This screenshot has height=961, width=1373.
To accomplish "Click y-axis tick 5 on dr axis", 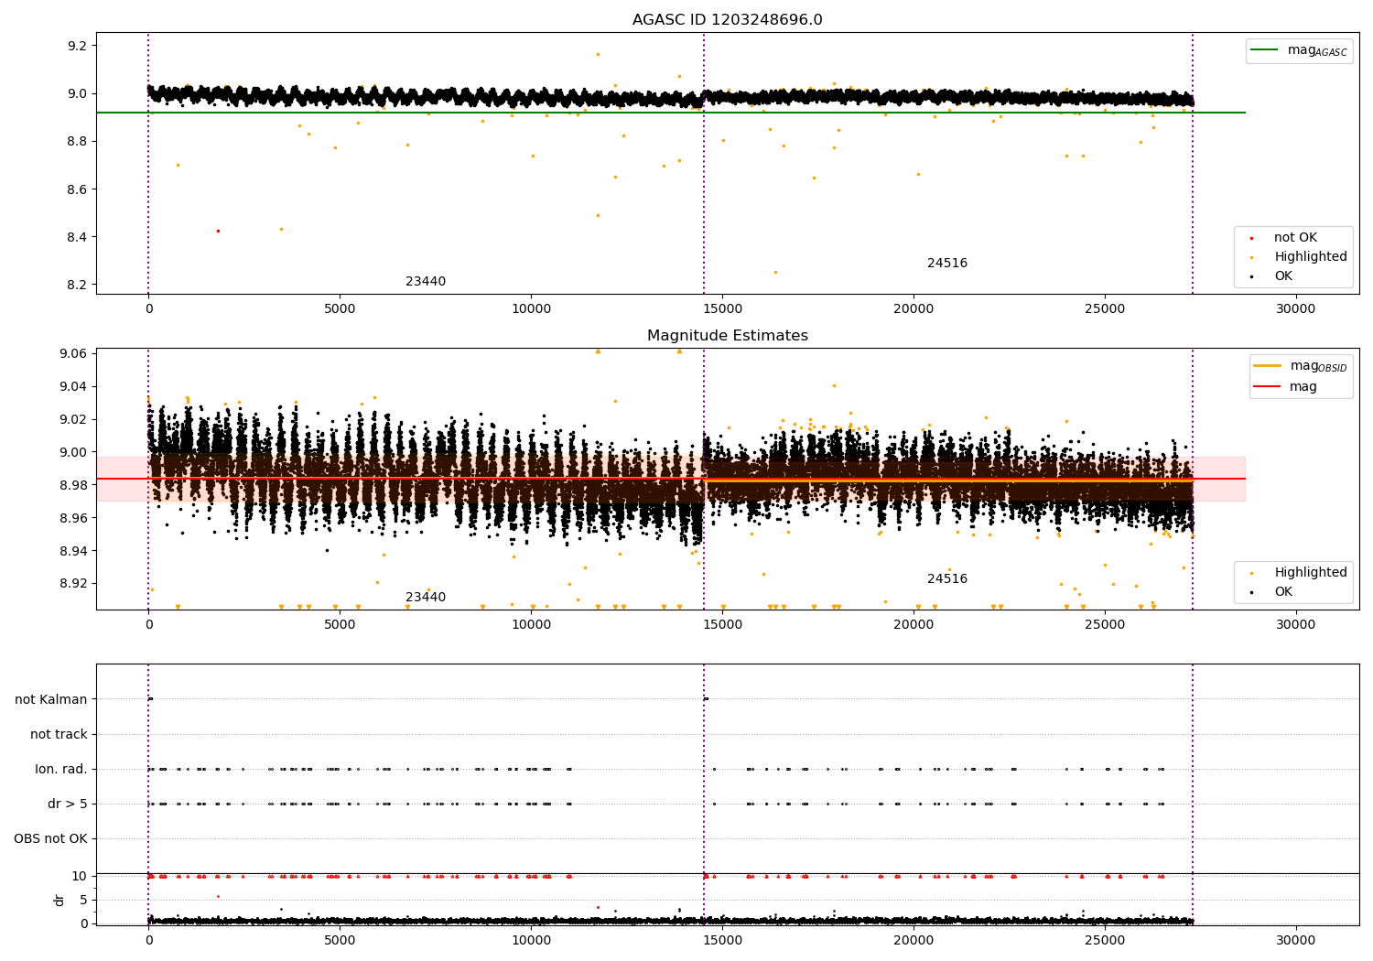I will pyautogui.click(x=84, y=900).
